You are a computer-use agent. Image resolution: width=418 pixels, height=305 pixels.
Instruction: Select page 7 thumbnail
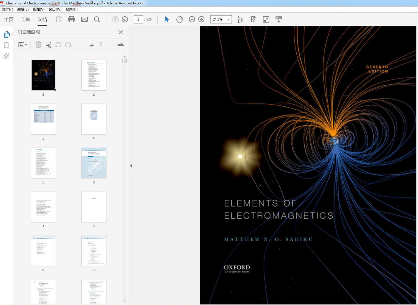(43, 207)
